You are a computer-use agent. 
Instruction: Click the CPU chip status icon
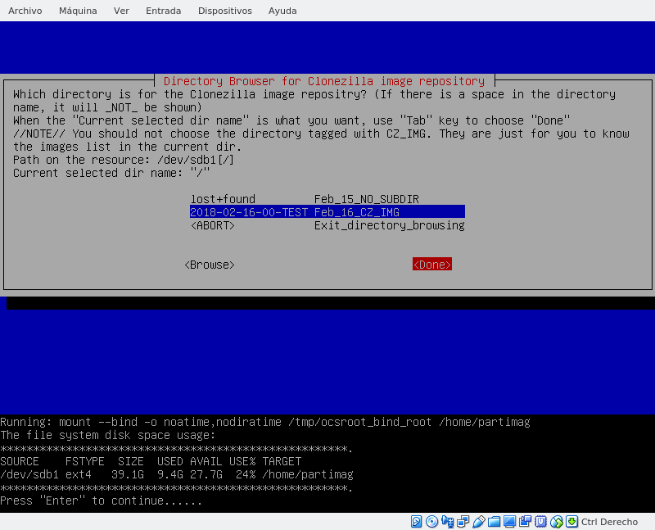click(x=541, y=521)
